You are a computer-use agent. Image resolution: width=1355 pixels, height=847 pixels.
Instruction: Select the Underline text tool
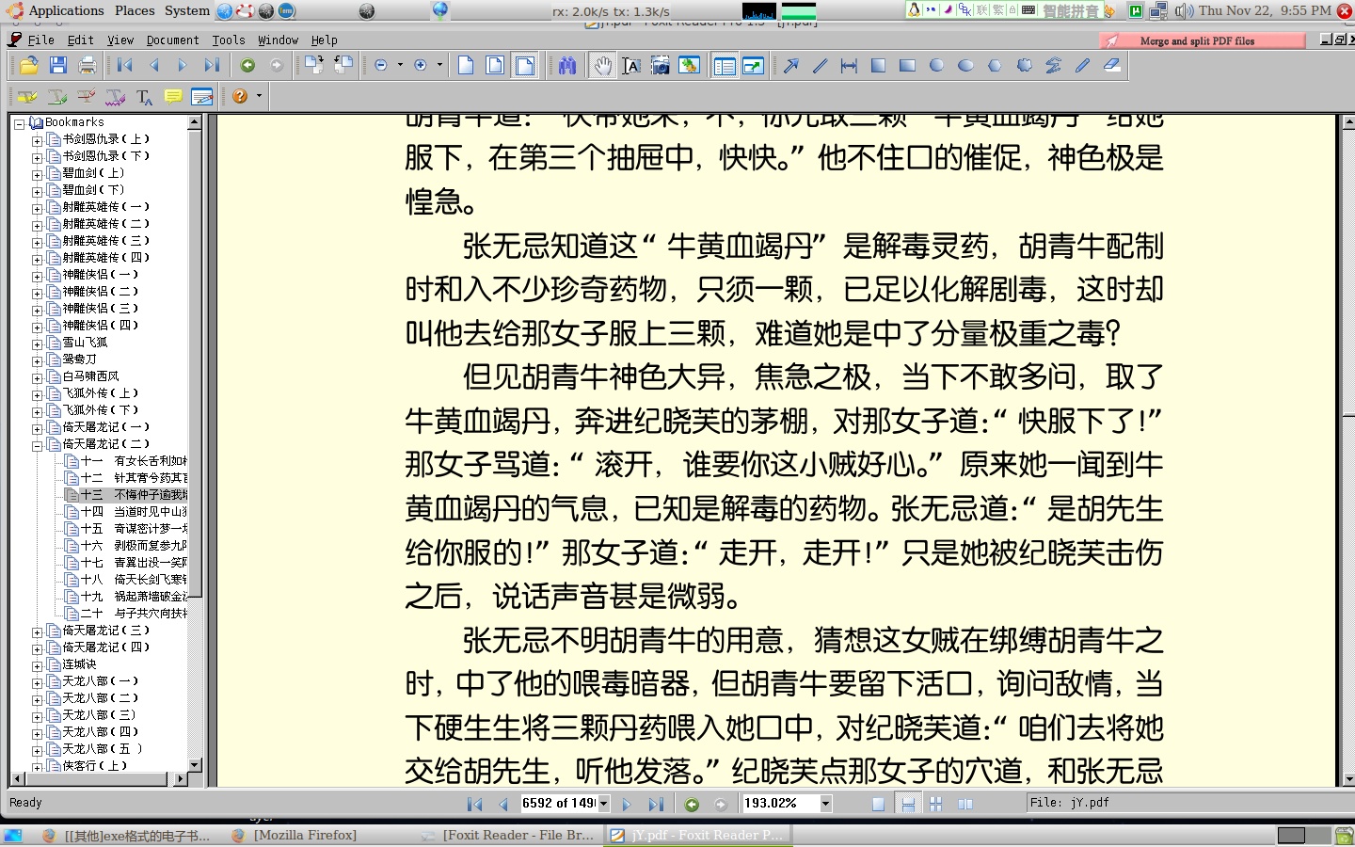pyautogui.click(x=56, y=96)
